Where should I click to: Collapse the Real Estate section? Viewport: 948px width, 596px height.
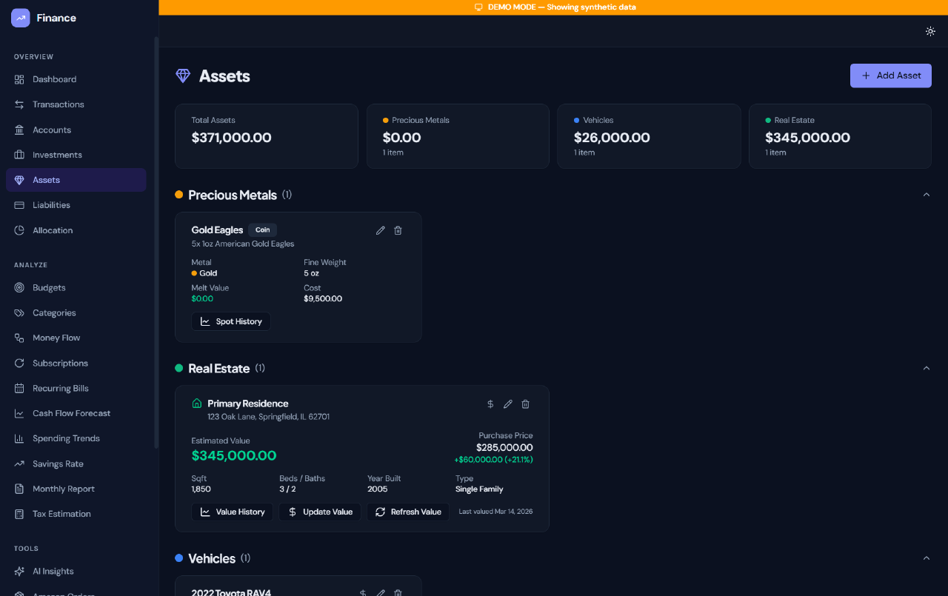pos(926,367)
